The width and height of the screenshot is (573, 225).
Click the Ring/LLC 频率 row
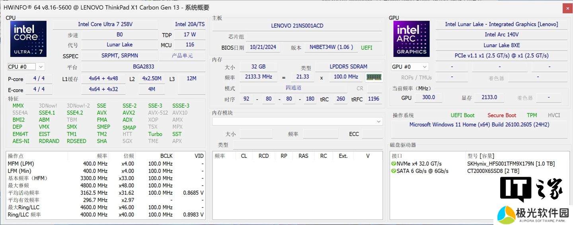click(x=106, y=215)
